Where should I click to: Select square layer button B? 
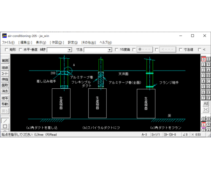[x=208, y=76]
